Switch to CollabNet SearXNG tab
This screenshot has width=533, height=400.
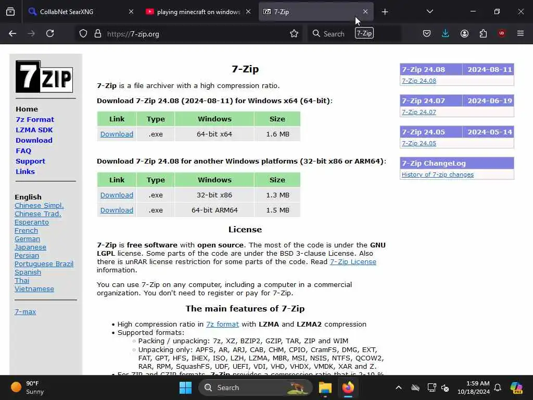[x=82, y=12]
